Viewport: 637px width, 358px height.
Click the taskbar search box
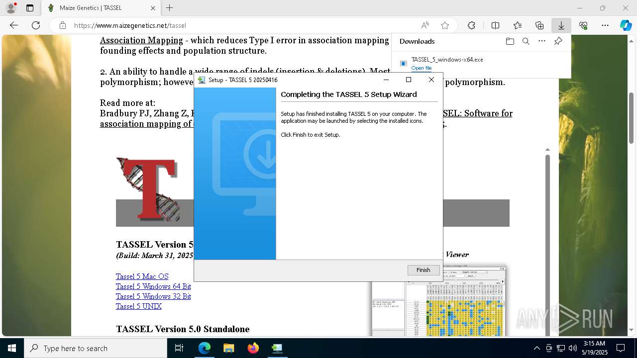tap(96, 348)
